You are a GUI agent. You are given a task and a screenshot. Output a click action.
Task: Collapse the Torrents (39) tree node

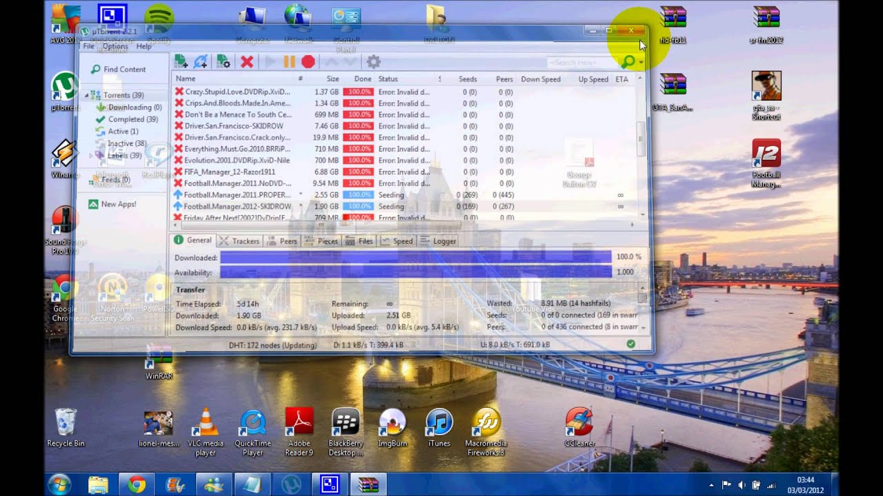tap(86, 95)
